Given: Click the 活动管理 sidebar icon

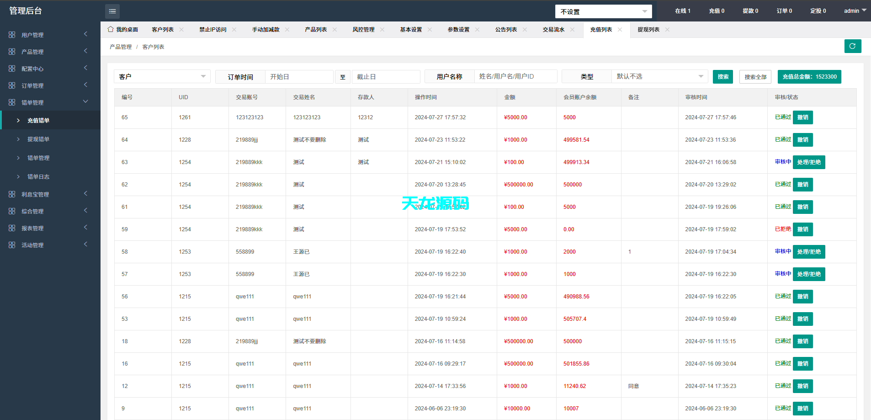Looking at the screenshot, I should pyautogui.click(x=12, y=245).
